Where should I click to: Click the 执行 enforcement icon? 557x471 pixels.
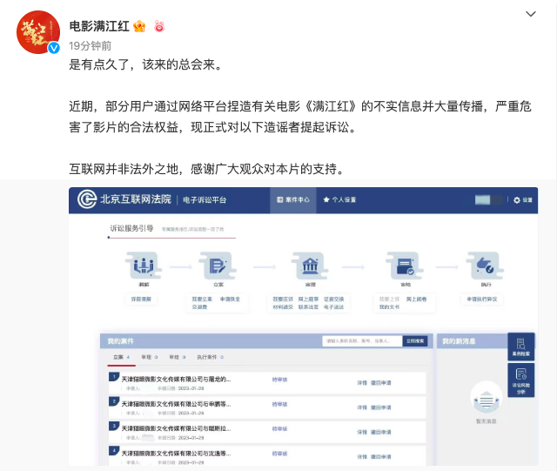click(487, 266)
